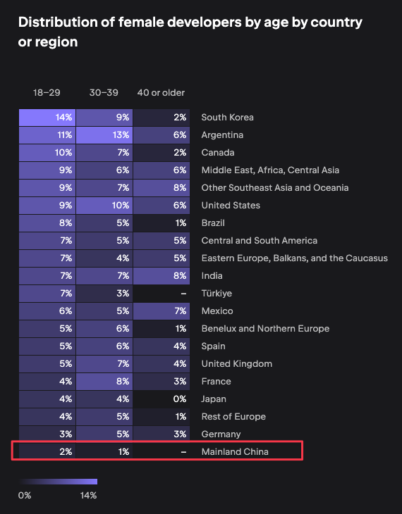Image resolution: width=402 pixels, height=514 pixels.
Task: Click the color gradient legend bar
Action: [58, 482]
